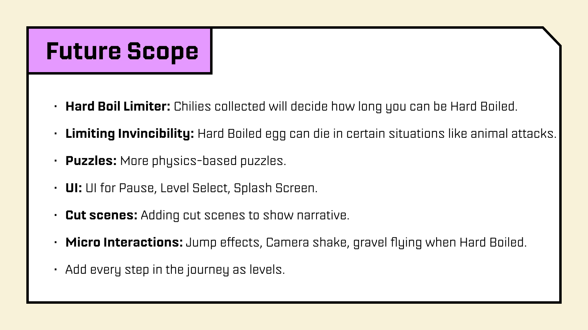Click the cut corner of the slide frame
588x330 pixels.
[x=552, y=37]
